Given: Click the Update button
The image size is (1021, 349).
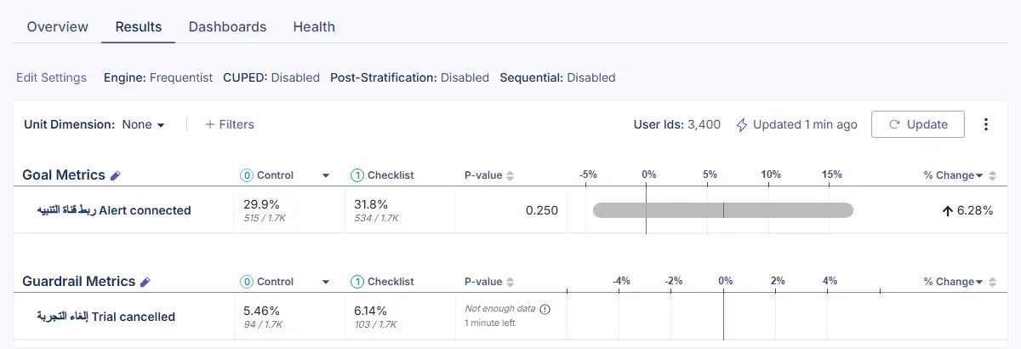Looking at the screenshot, I should tap(917, 124).
